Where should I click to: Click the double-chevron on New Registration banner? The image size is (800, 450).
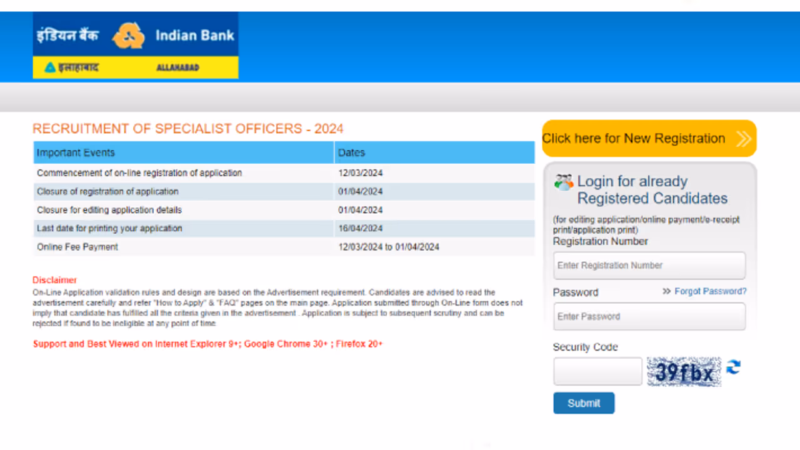[x=744, y=138]
